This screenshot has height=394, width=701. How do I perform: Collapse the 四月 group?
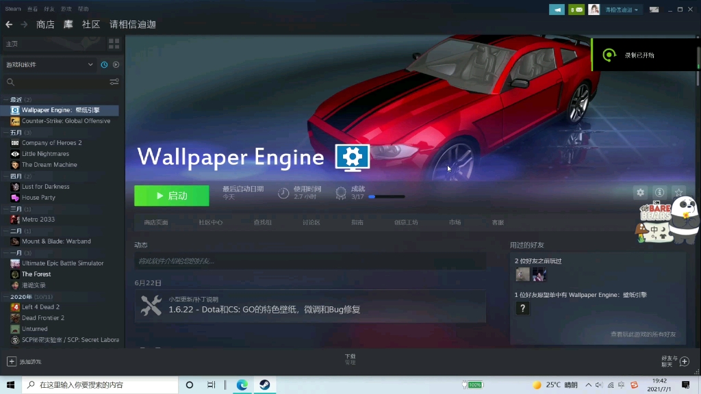coord(6,176)
